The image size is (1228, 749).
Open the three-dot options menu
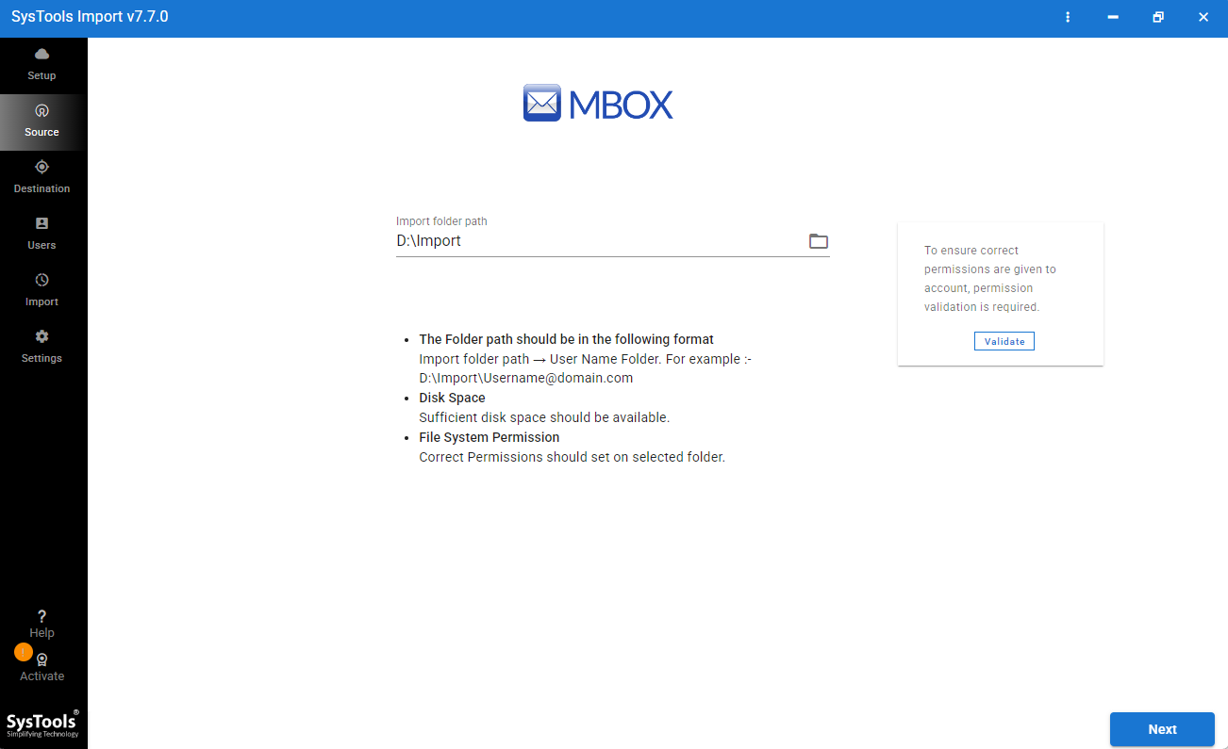pos(1067,17)
